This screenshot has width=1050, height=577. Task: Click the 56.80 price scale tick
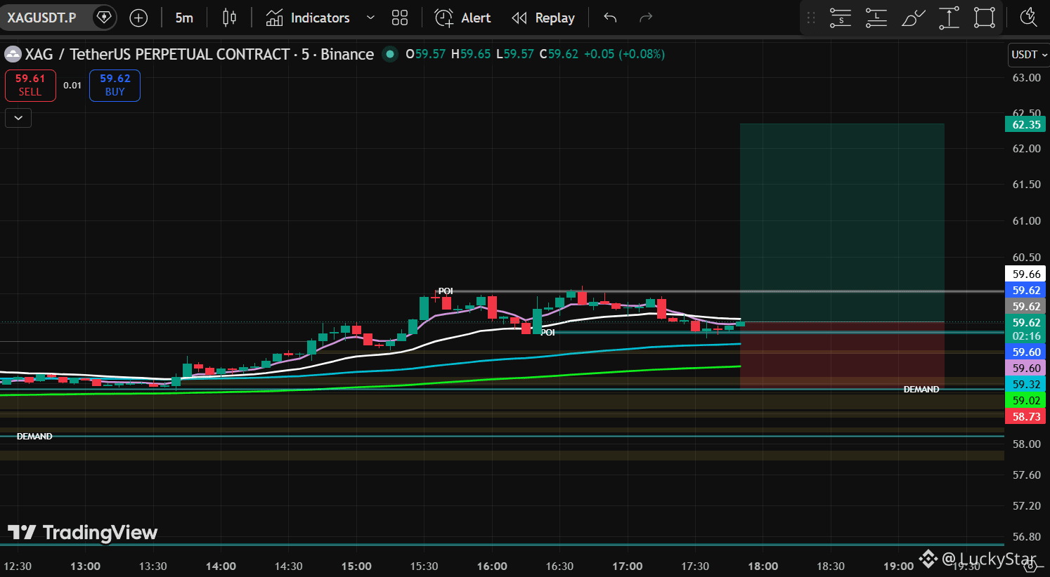tap(1026, 537)
